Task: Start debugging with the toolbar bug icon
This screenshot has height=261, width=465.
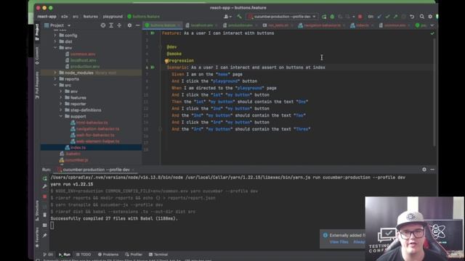Action: tap(332, 17)
